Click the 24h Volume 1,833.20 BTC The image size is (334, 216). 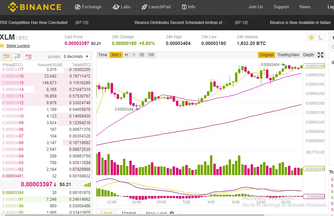click(251, 43)
